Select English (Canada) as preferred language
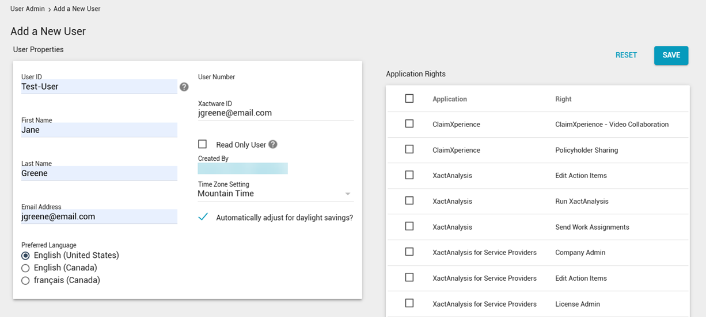 coord(25,268)
